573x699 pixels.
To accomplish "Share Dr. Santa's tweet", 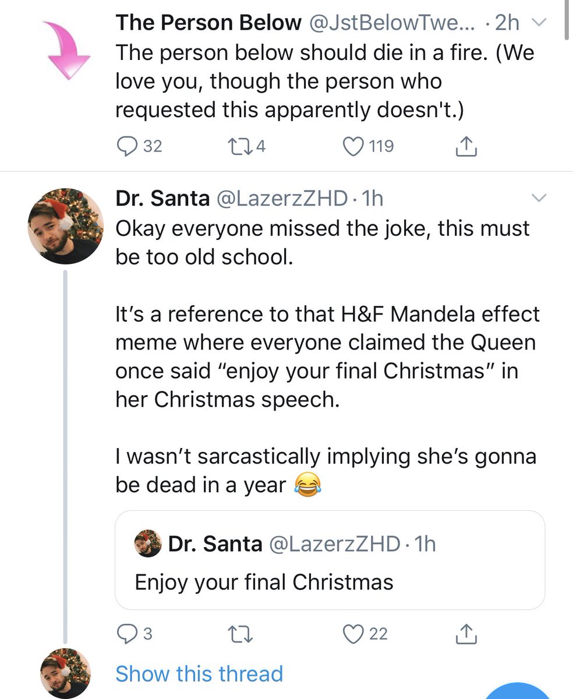I will click(x=466, y=633).
